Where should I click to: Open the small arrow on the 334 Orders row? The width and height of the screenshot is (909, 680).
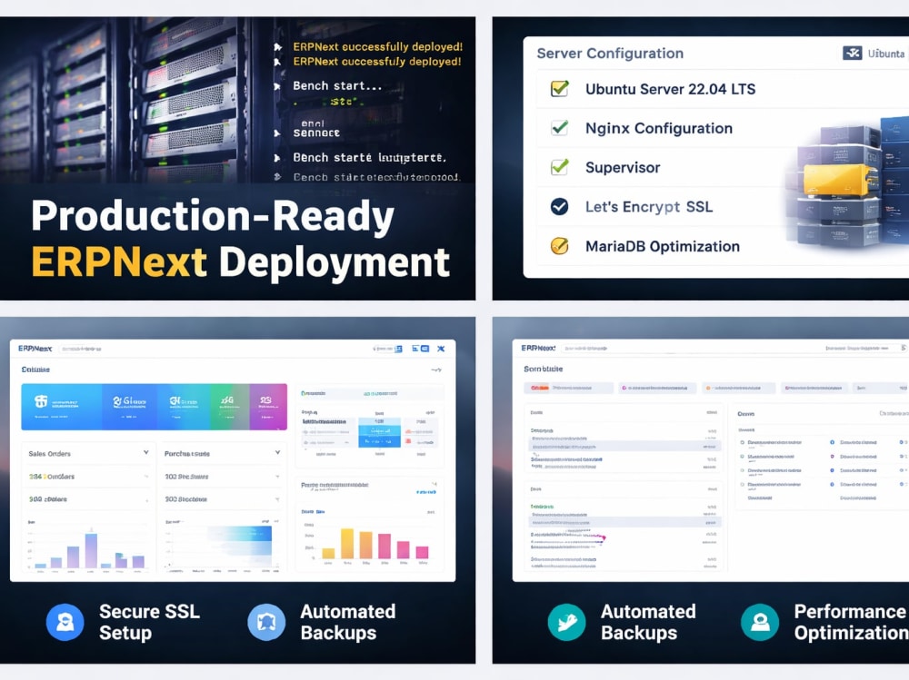click(x=146, y=477)
